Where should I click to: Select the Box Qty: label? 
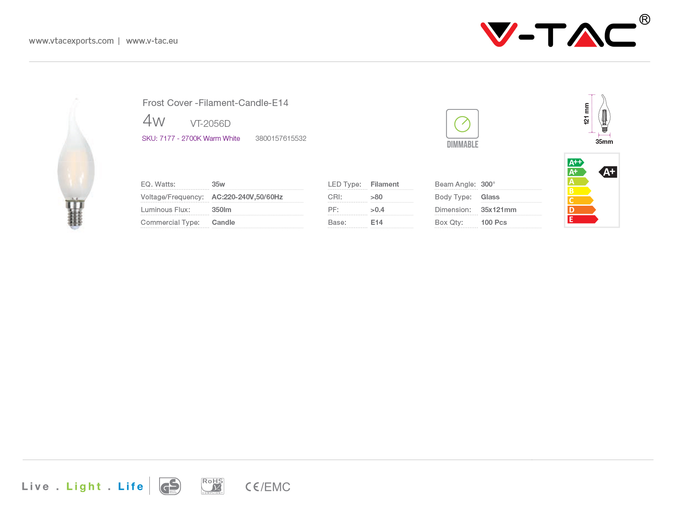coord(449,222)
